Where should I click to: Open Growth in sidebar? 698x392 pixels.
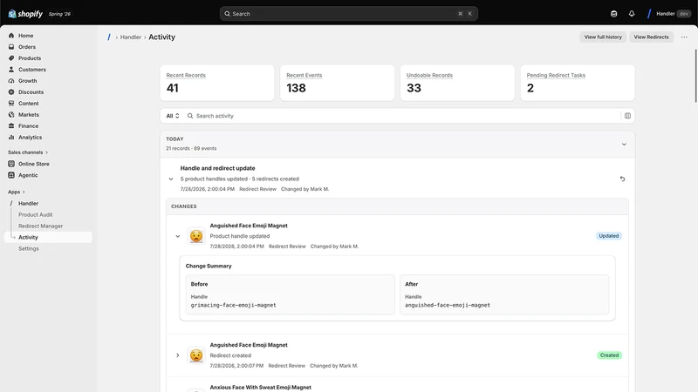tap(48, 81)
